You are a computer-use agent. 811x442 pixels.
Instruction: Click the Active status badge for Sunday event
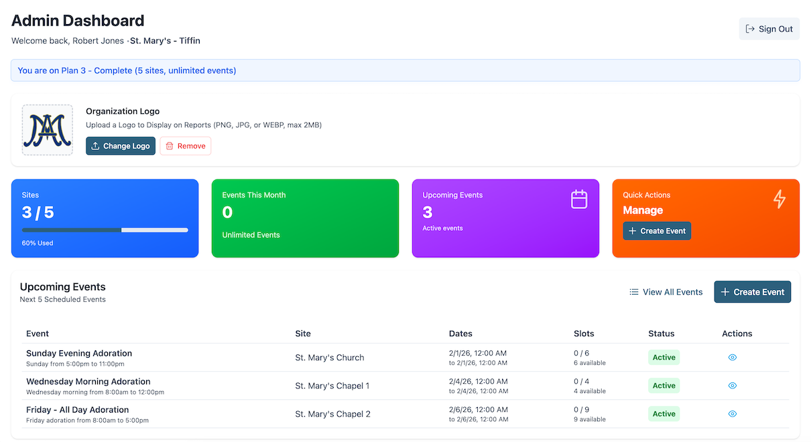[664, 358]
